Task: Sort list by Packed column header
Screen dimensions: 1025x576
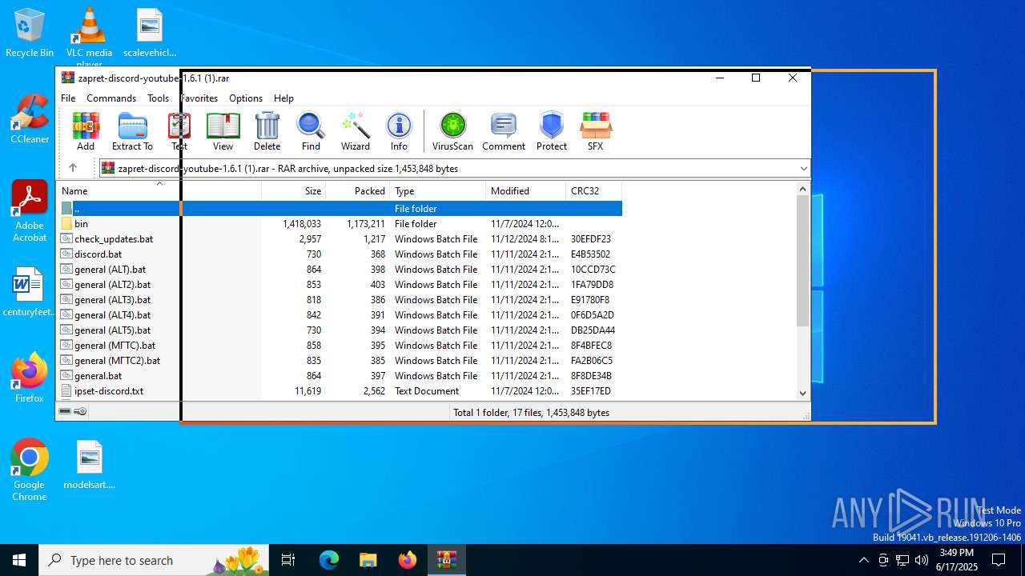Action: [358, 190]
